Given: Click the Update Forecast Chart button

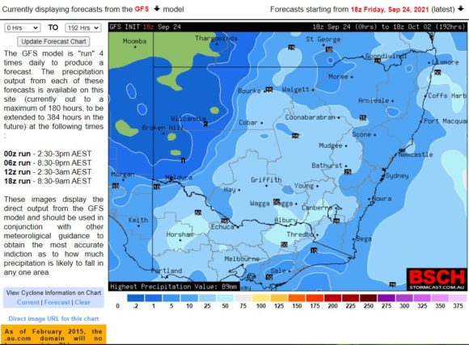Looking at the screenshot, I should click(53, 41).
